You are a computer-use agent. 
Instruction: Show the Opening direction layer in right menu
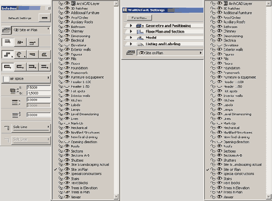(219, 142)
